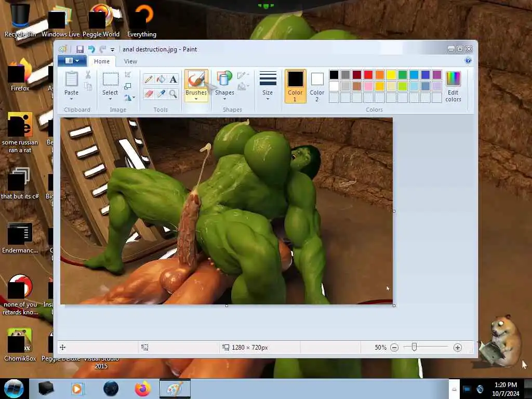Select the Magnifier tool
Screen dimensions: 532x399
click(x=174, y=94)
